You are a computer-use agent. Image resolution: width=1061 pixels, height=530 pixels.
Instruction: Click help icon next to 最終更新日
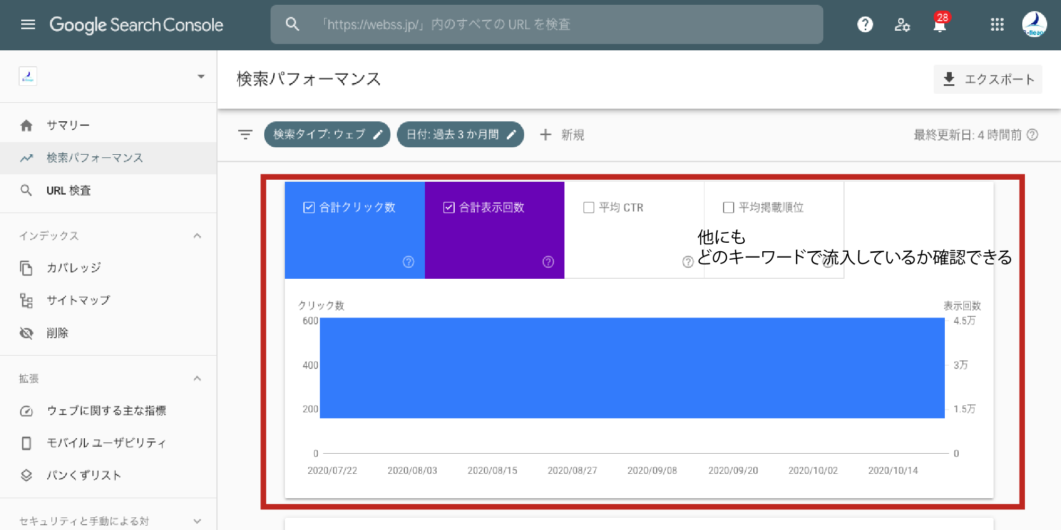click(1032, 135)
